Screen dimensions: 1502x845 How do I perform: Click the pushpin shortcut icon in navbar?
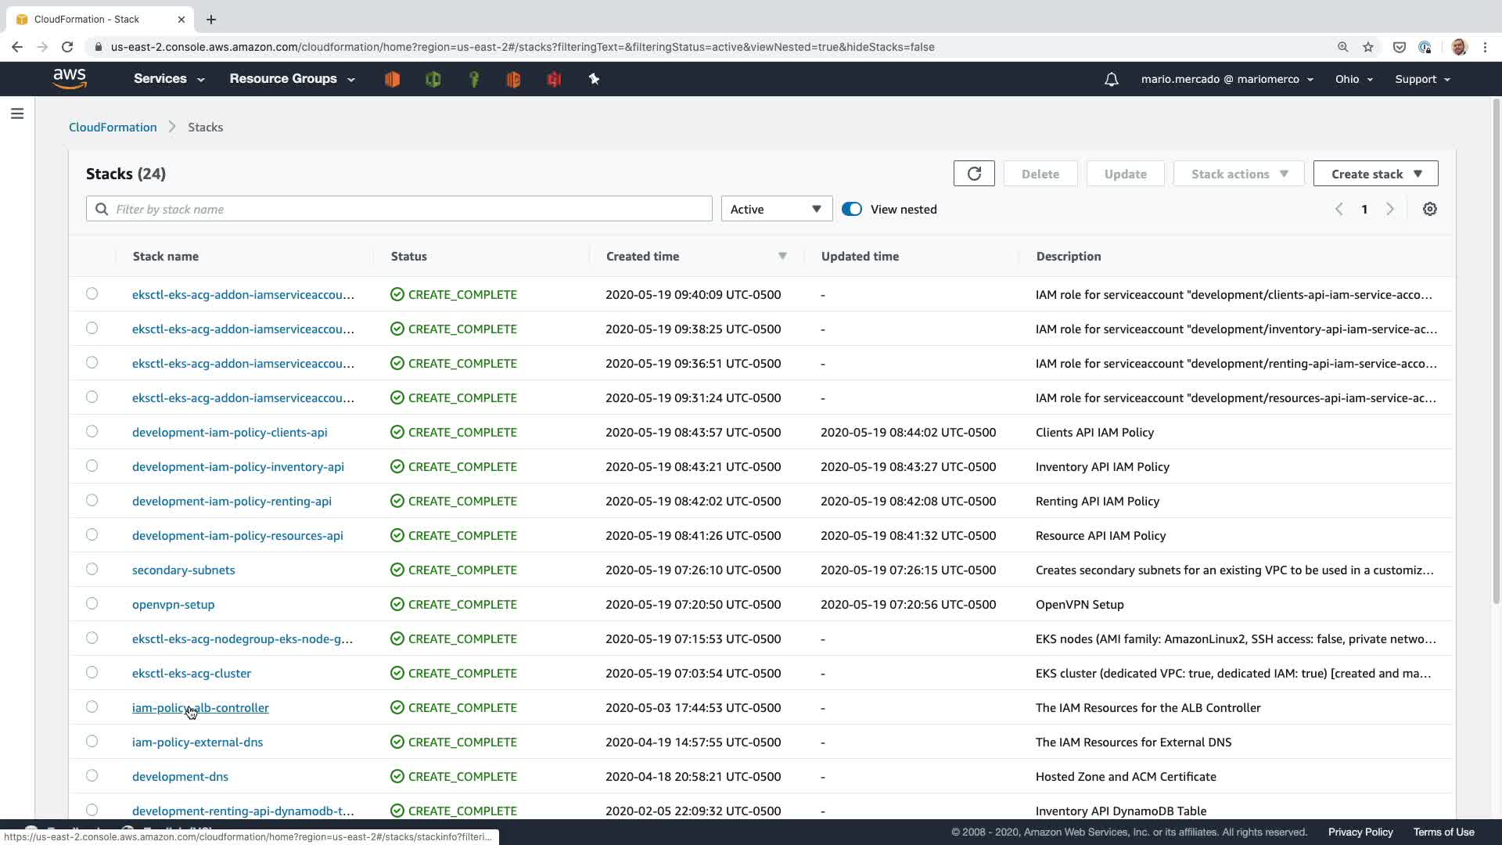594,79
